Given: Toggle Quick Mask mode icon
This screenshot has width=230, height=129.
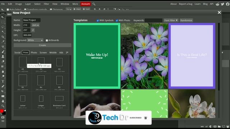Looking at the screenshot, I should click(x=3, y=118).
